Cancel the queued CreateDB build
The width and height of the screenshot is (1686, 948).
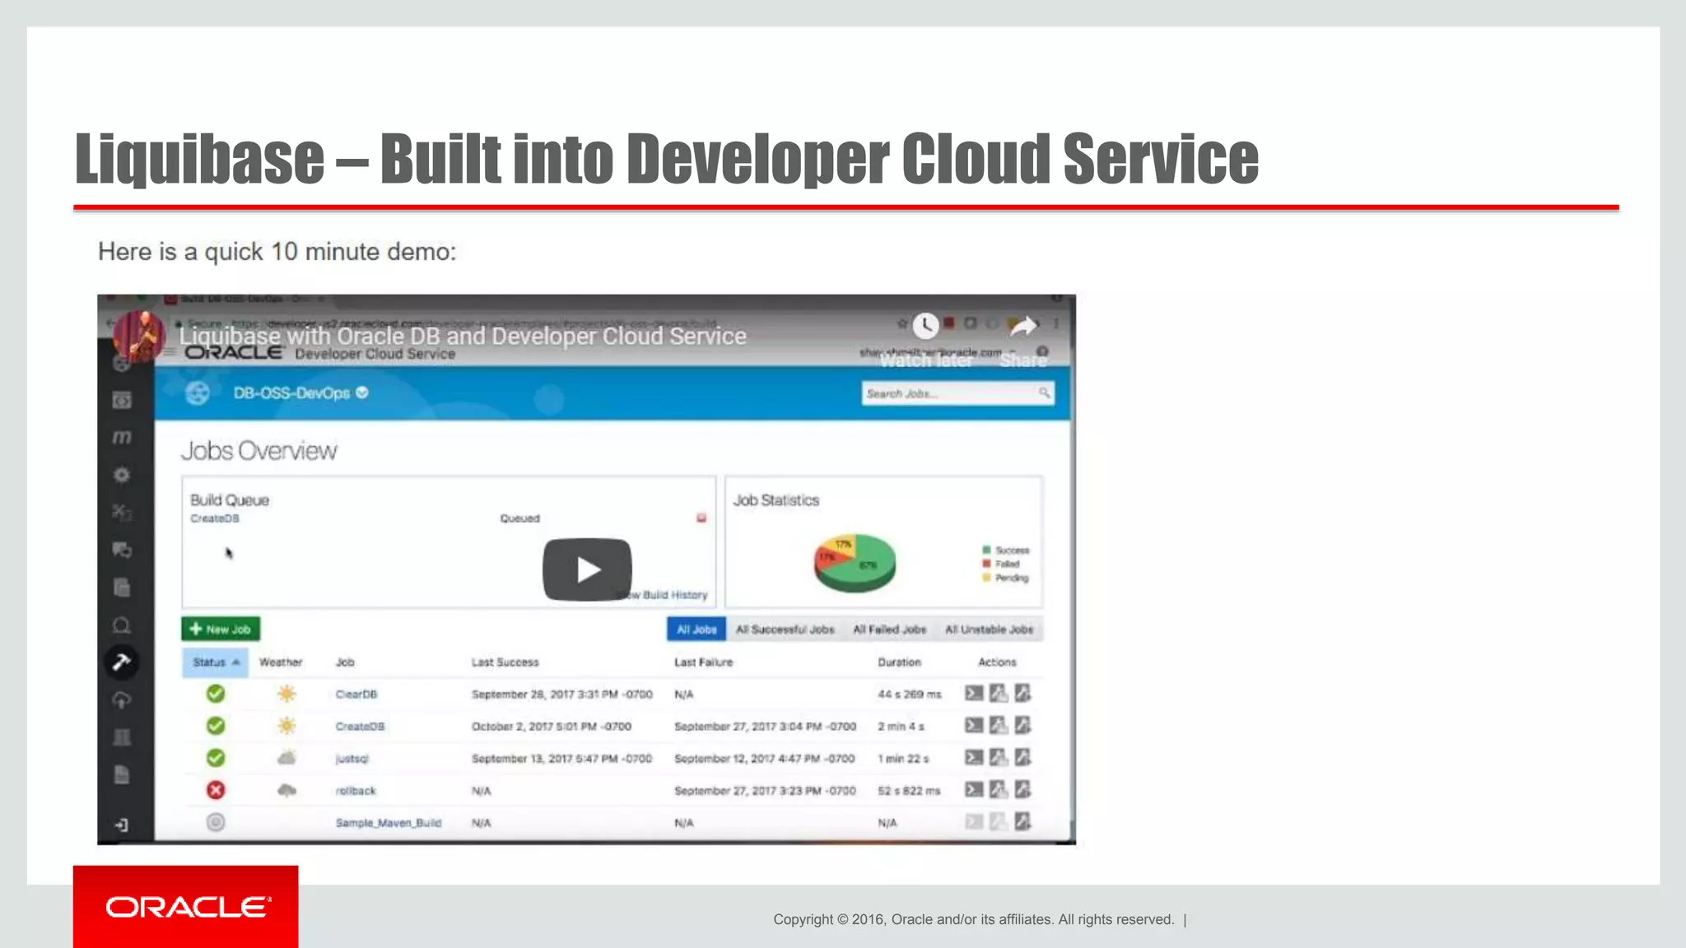coord(701,518)
